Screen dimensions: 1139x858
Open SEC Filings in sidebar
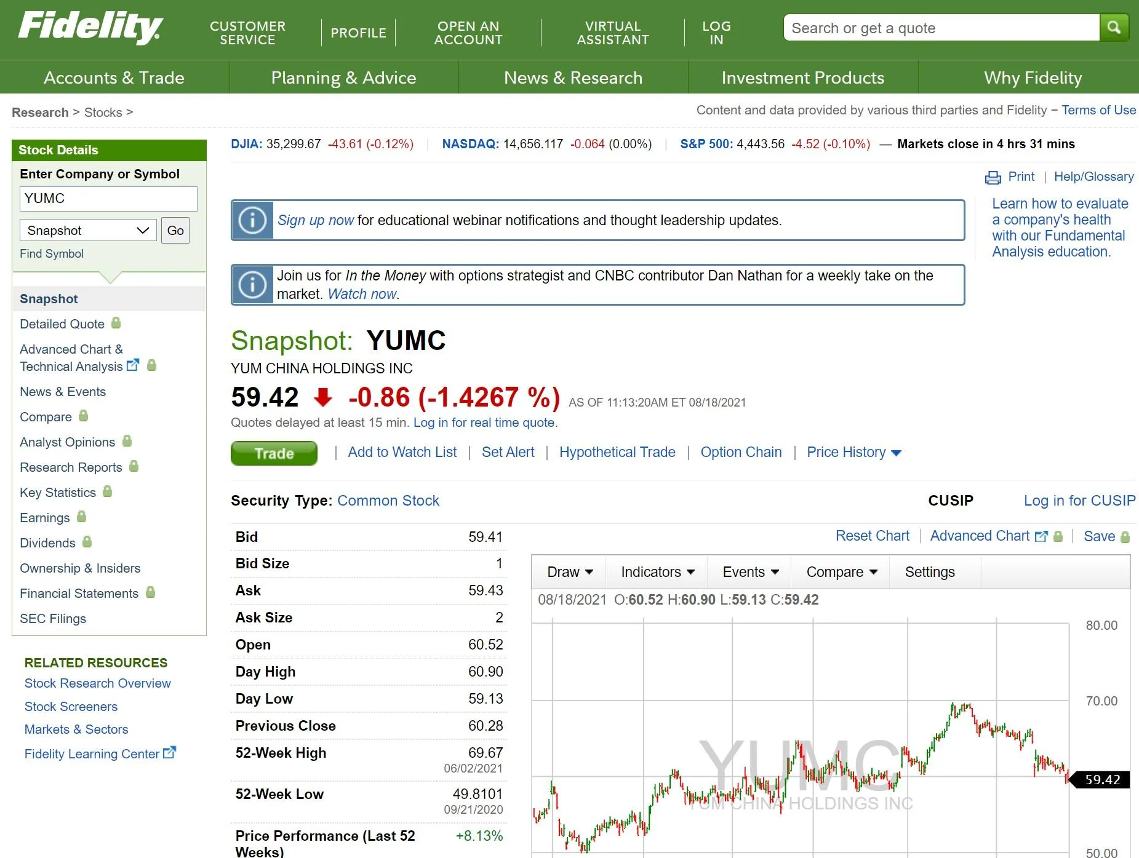coord(53,618)
